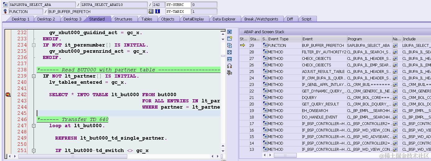Collapse the IF block at line 234
Viewport: 431px width, 161px height.
[34, 45]
